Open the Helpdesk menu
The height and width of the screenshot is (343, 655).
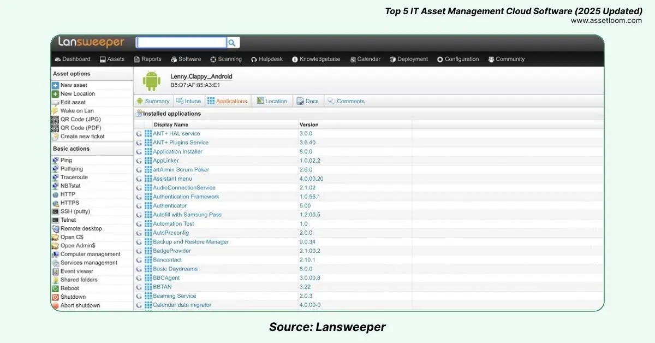click(x=267, y=59)
